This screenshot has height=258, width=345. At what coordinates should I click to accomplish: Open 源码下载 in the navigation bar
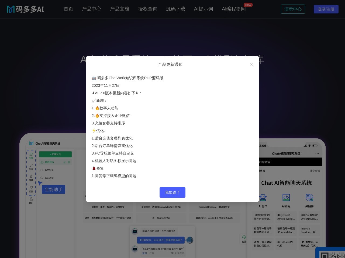(x=176, y=9)
